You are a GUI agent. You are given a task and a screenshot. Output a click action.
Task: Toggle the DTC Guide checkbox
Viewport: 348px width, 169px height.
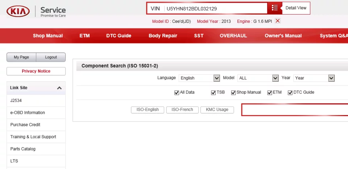[x=290, y=93]
